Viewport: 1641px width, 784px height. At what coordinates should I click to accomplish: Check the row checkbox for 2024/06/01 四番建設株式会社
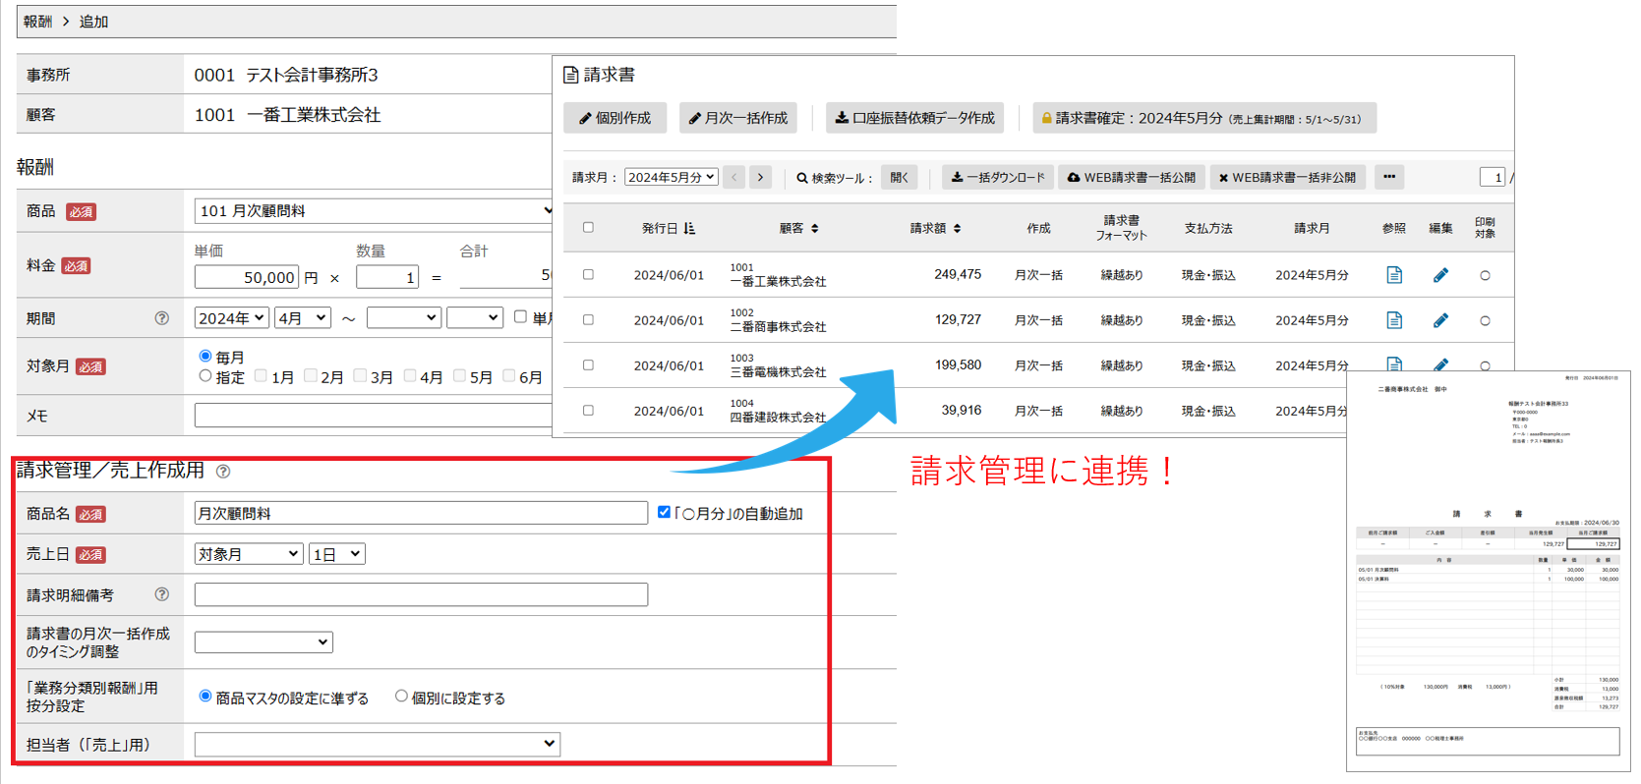coord(588,411)
